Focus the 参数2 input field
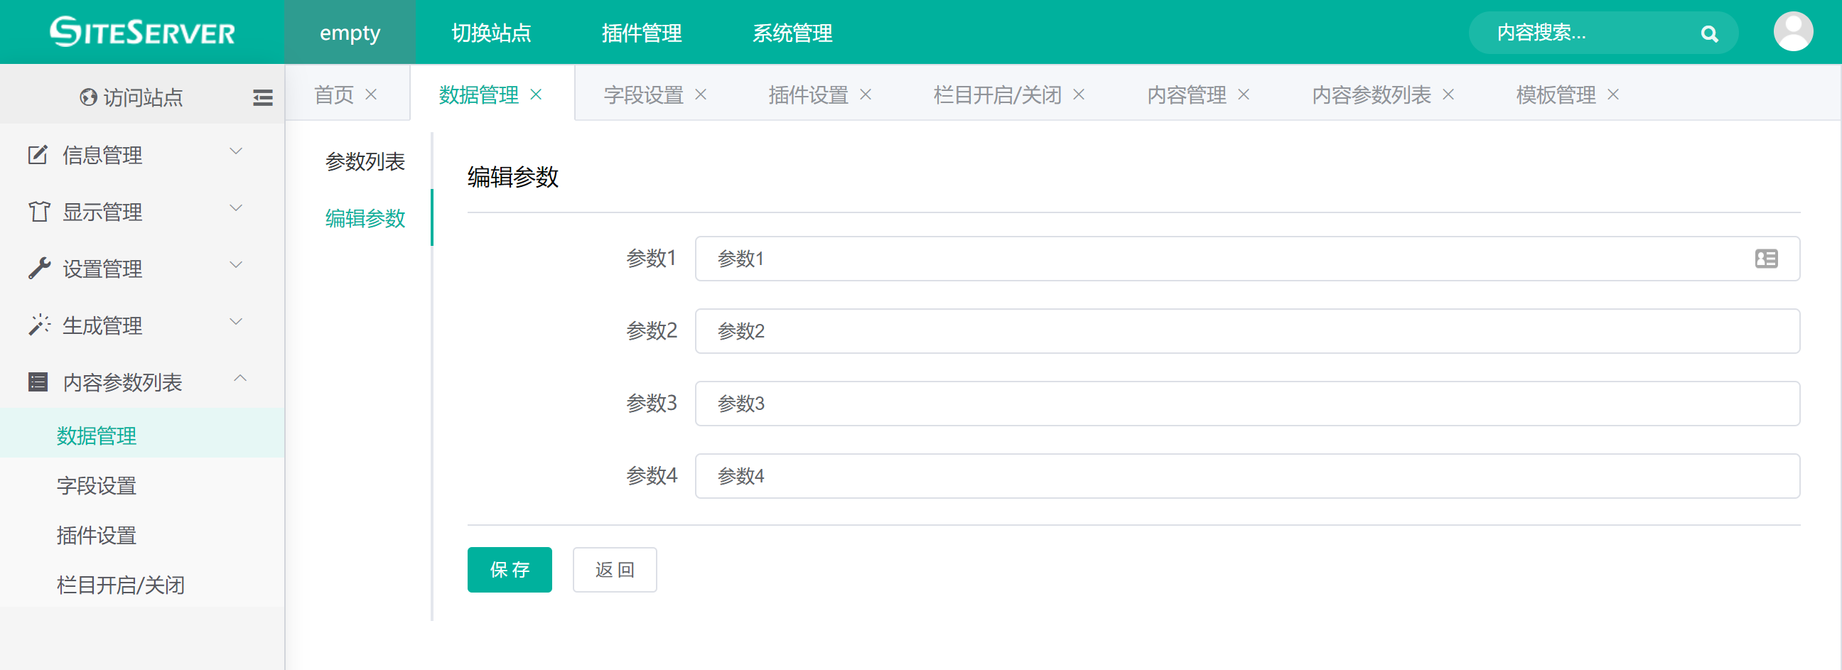 pos(1246,331)
